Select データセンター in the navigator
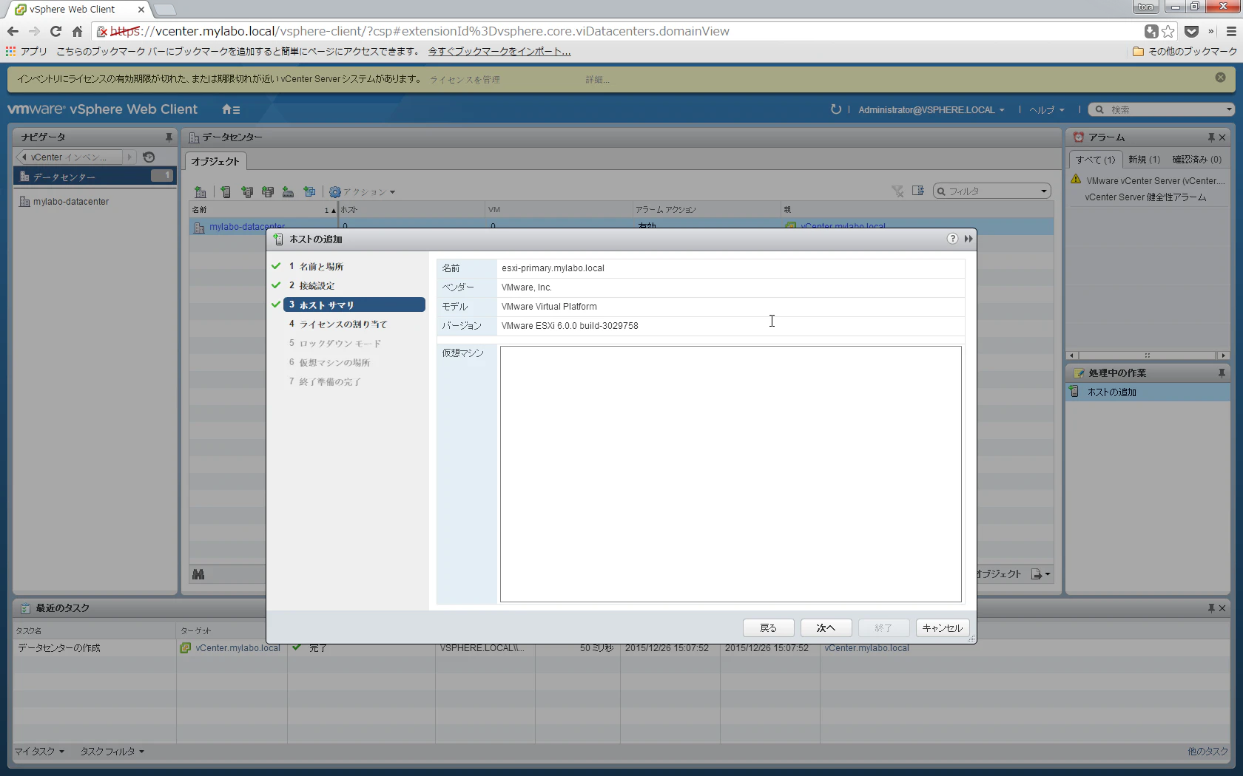1243x776 pixels. (95, 177)
